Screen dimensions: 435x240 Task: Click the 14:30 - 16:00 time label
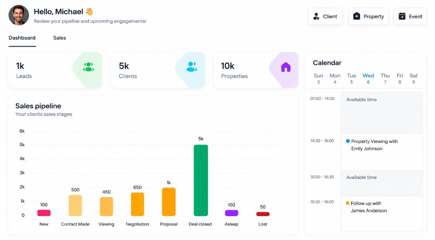point(322,141)
